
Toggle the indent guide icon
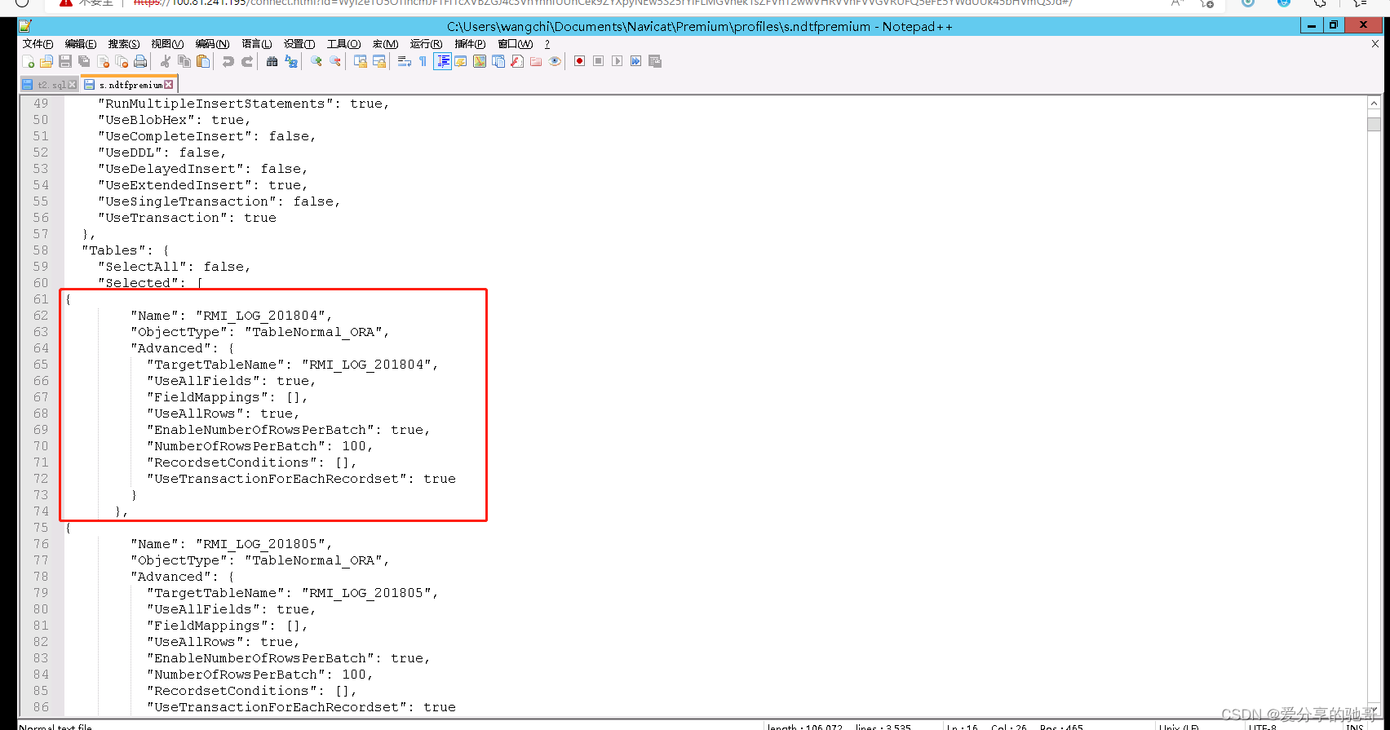click(x=442, y=61)
